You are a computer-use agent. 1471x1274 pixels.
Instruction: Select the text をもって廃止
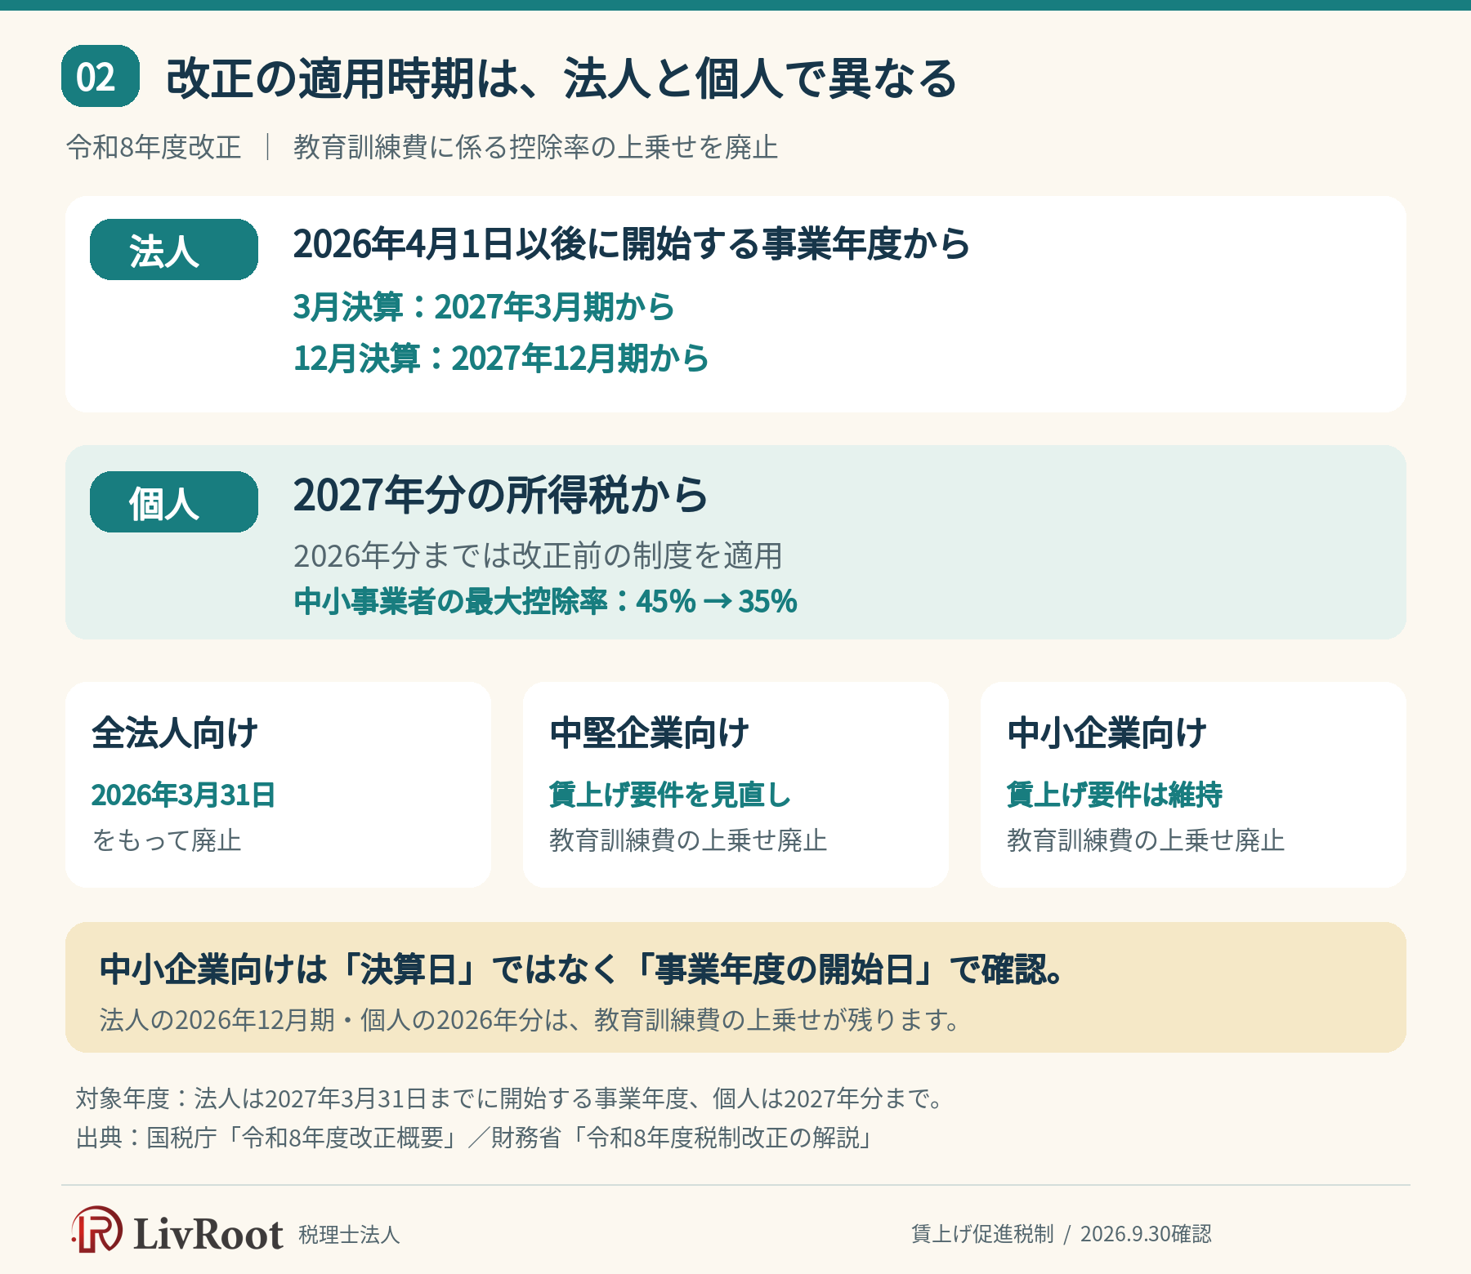[167, 840]
